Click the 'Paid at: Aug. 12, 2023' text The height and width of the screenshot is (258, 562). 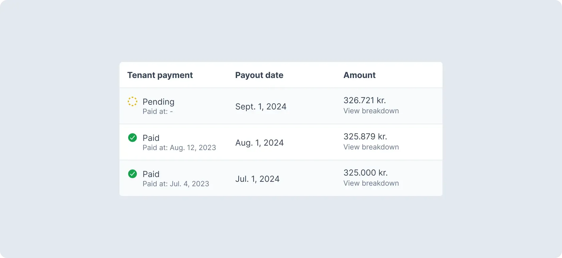[179, 148]
